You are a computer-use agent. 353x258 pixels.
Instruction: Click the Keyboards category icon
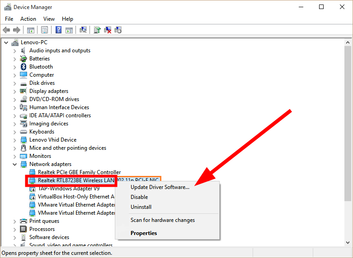tap(24, 132)
